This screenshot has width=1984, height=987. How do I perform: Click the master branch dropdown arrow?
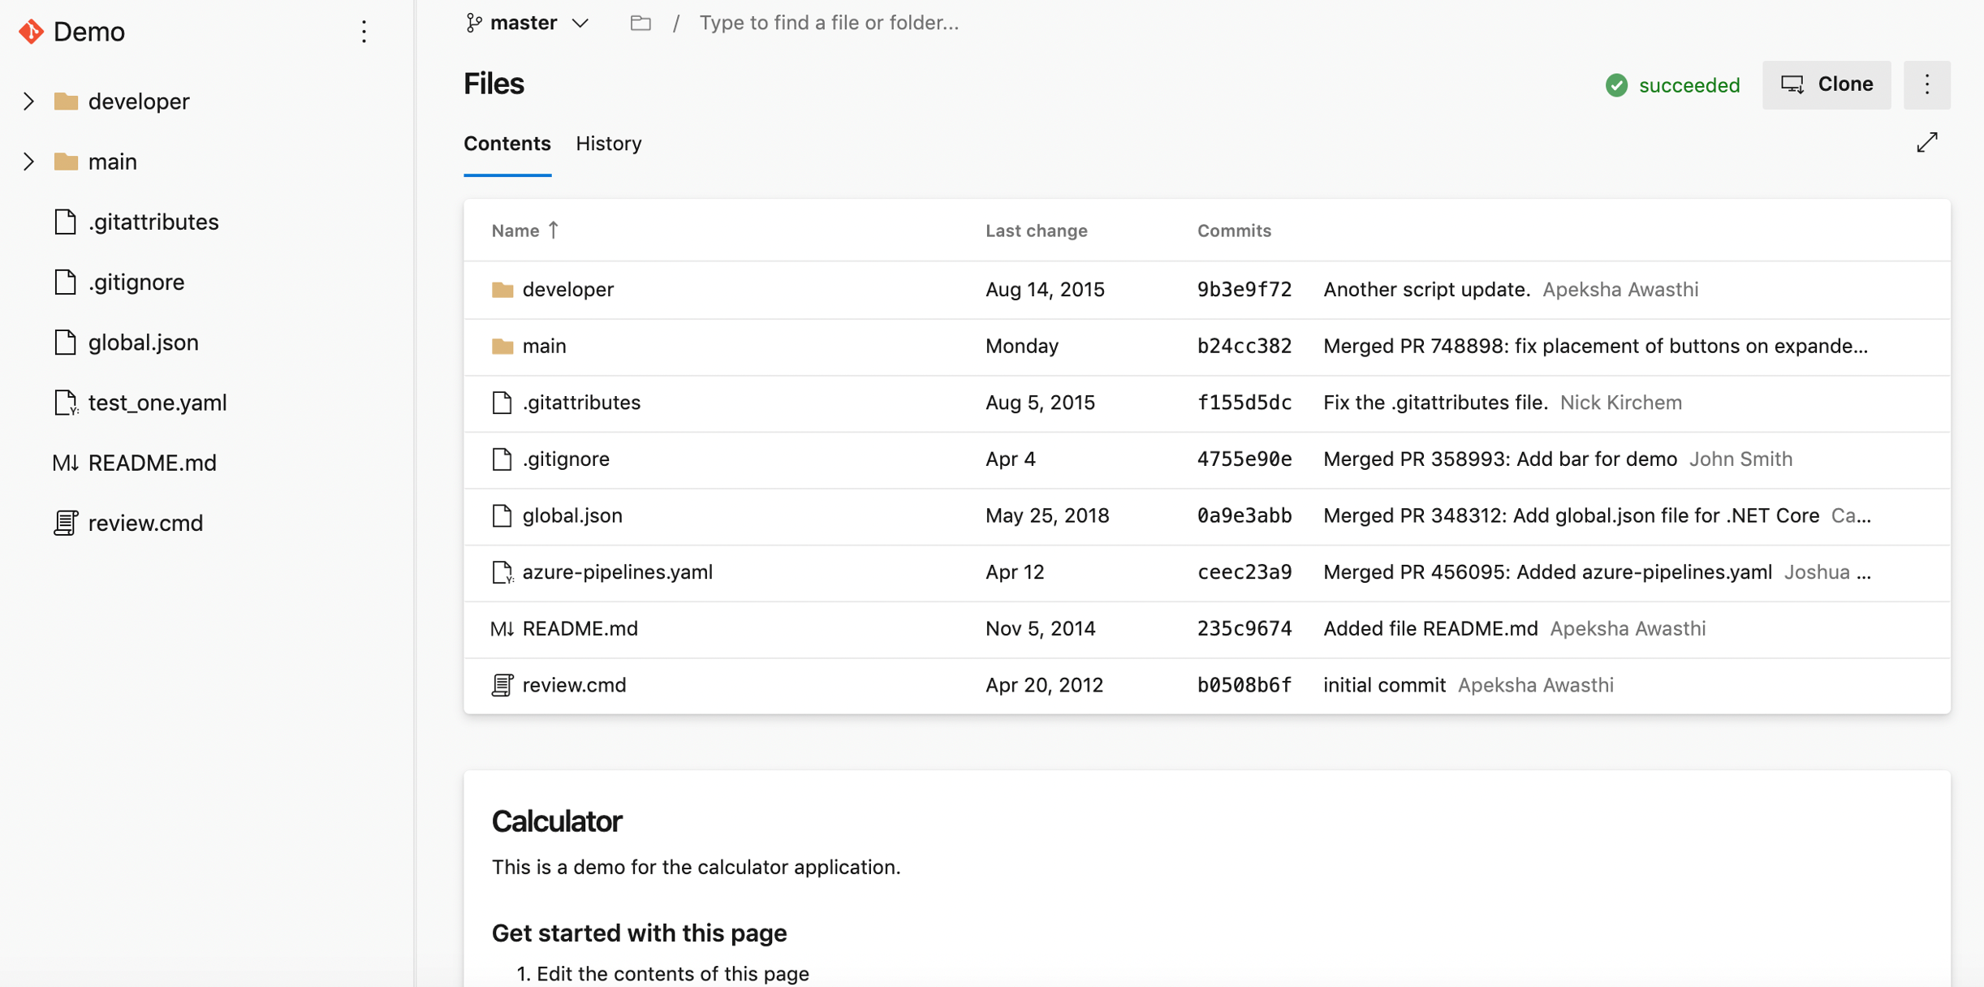580,23
